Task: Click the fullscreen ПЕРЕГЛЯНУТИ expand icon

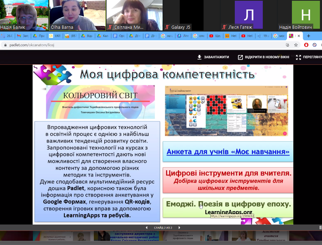Action: [x=299, y=56]
